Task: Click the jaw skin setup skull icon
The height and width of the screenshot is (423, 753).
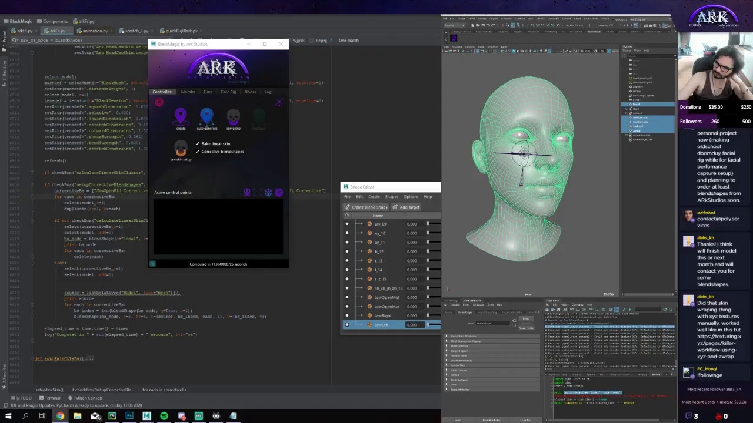Action: click(181, 148)
